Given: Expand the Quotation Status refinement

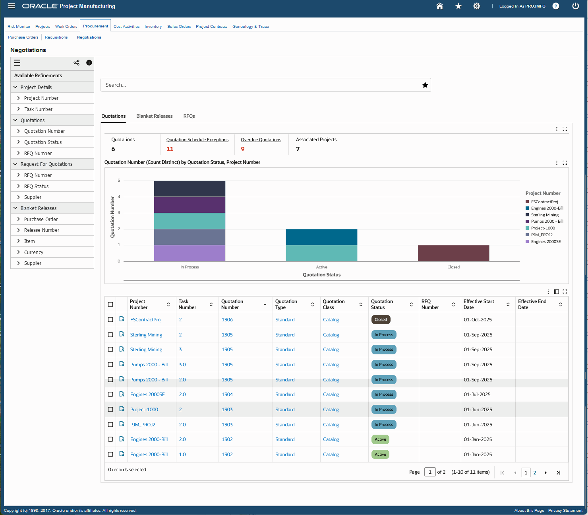Looking at the screenshot, I should pos(19,142).
